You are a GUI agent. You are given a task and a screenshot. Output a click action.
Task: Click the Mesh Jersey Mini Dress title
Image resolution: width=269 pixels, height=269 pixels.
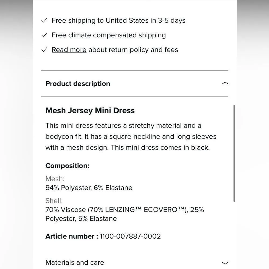click(x=90, y=111)
